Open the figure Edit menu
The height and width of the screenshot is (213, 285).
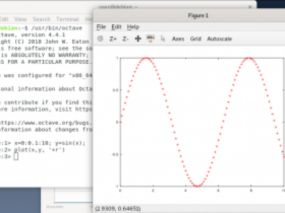click(116, 27)
